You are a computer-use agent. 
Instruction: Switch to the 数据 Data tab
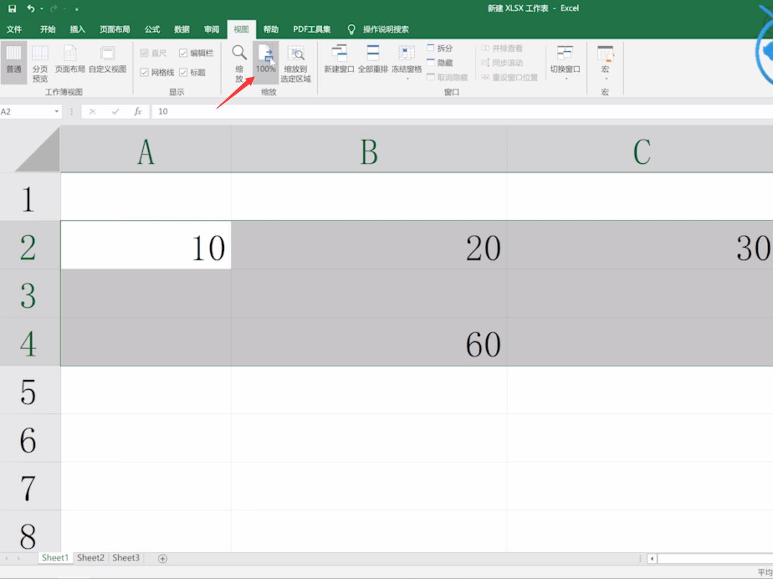coord(182,29)
